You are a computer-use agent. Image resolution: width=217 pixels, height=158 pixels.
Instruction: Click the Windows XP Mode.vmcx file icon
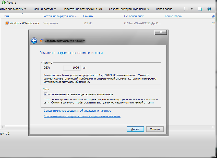pyautogui.click(x=7, y=23)
